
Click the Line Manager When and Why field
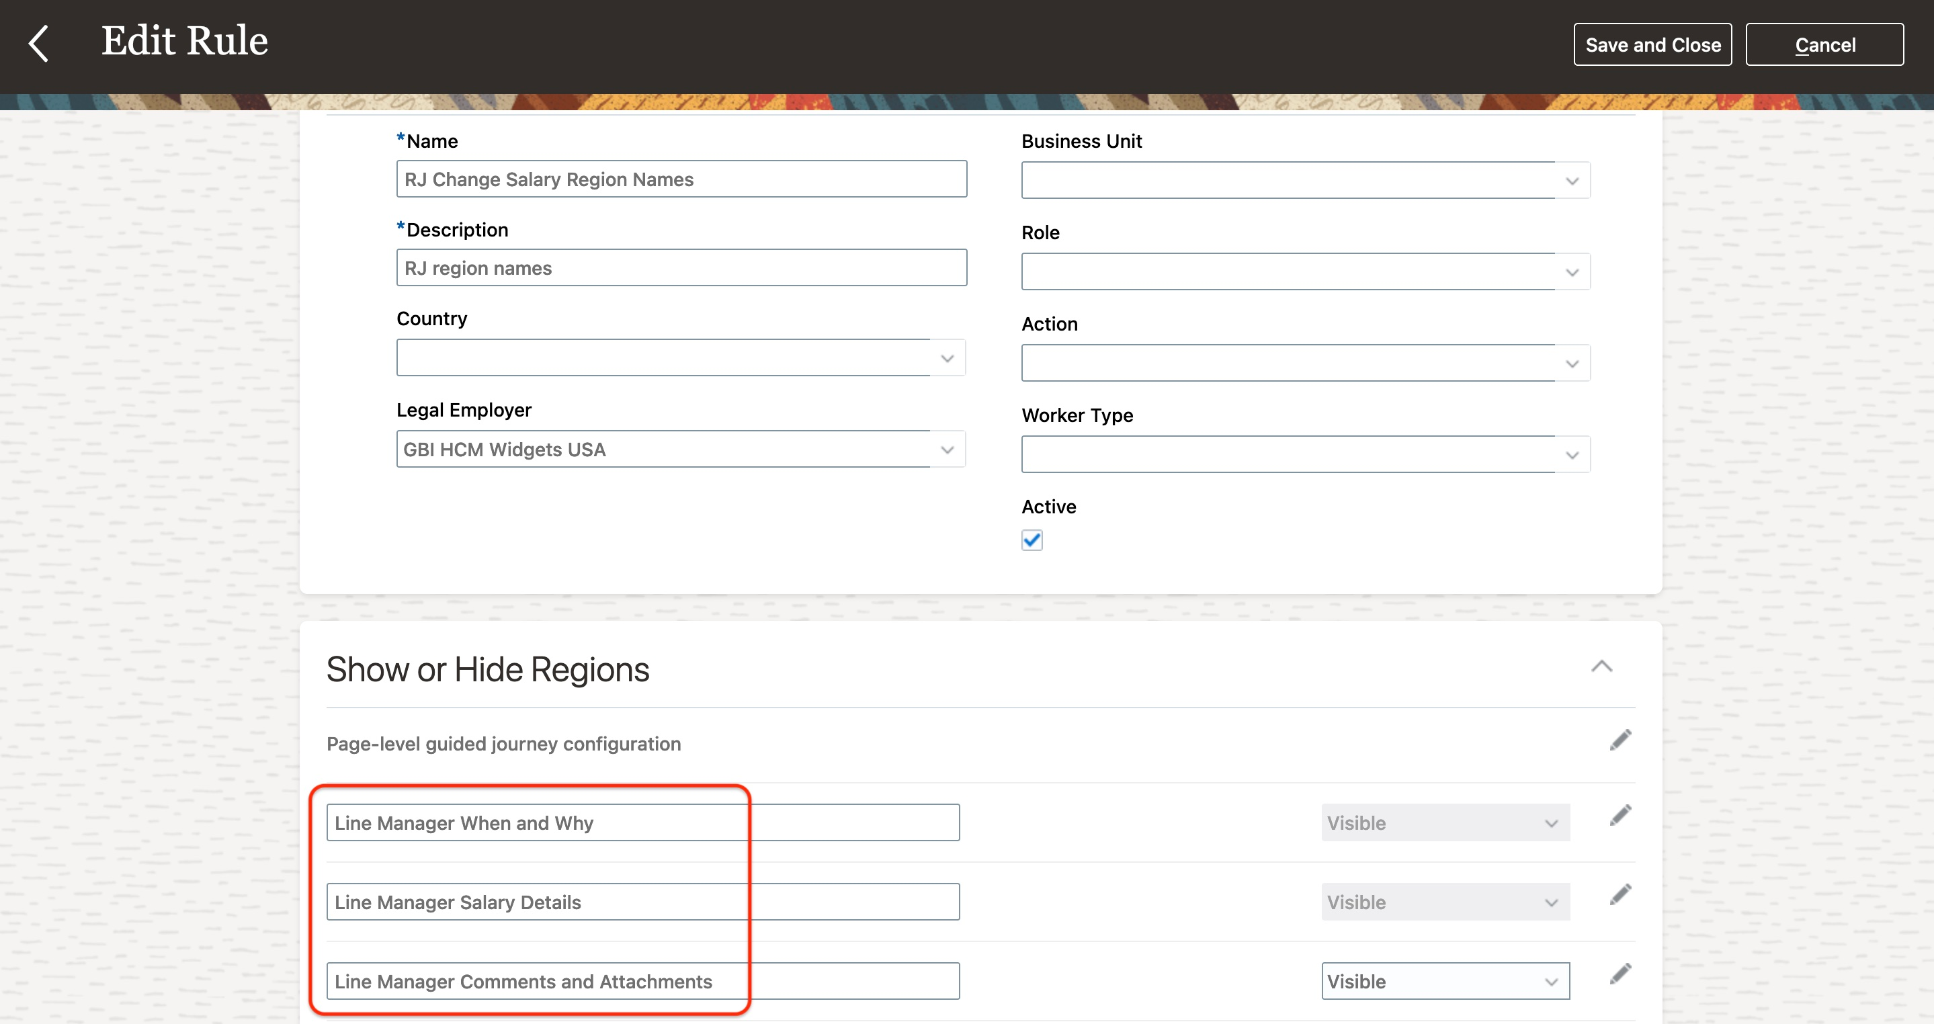[x=642, y=823]
